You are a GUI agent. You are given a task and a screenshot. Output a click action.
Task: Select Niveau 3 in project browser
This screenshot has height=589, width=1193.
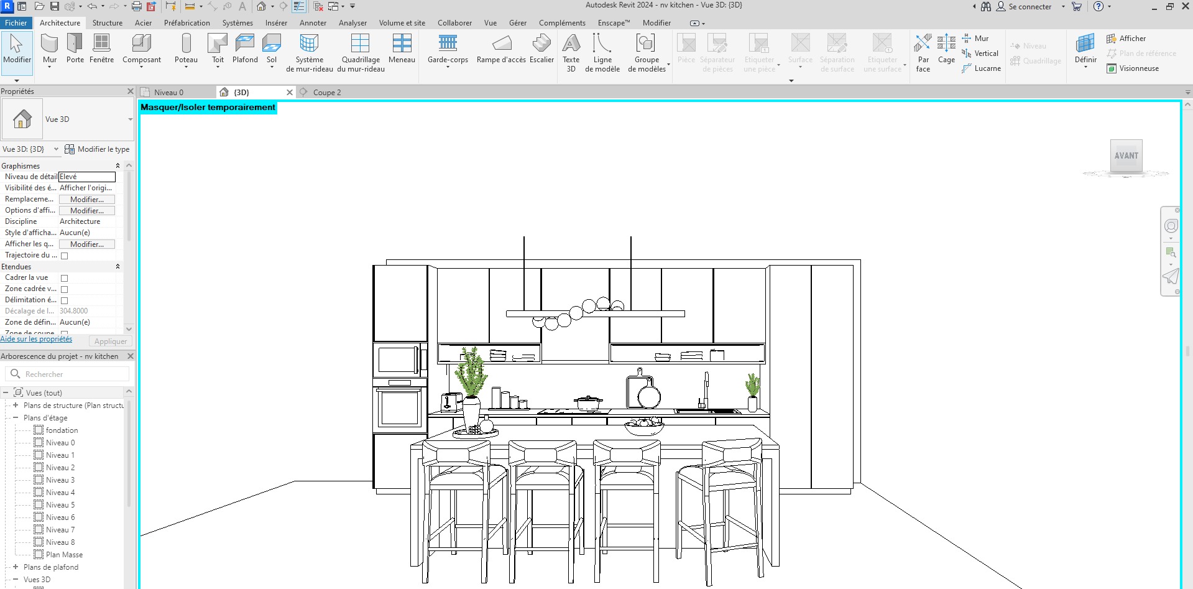60,480
